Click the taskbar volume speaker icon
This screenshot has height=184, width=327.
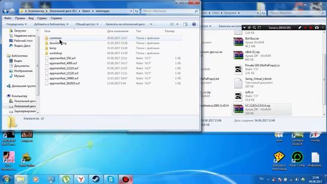tap(297, 179)
